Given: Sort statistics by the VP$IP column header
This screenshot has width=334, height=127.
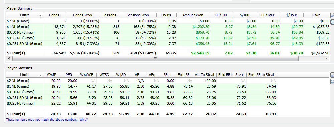Looking at the screenshot, I should pos(52,75).
